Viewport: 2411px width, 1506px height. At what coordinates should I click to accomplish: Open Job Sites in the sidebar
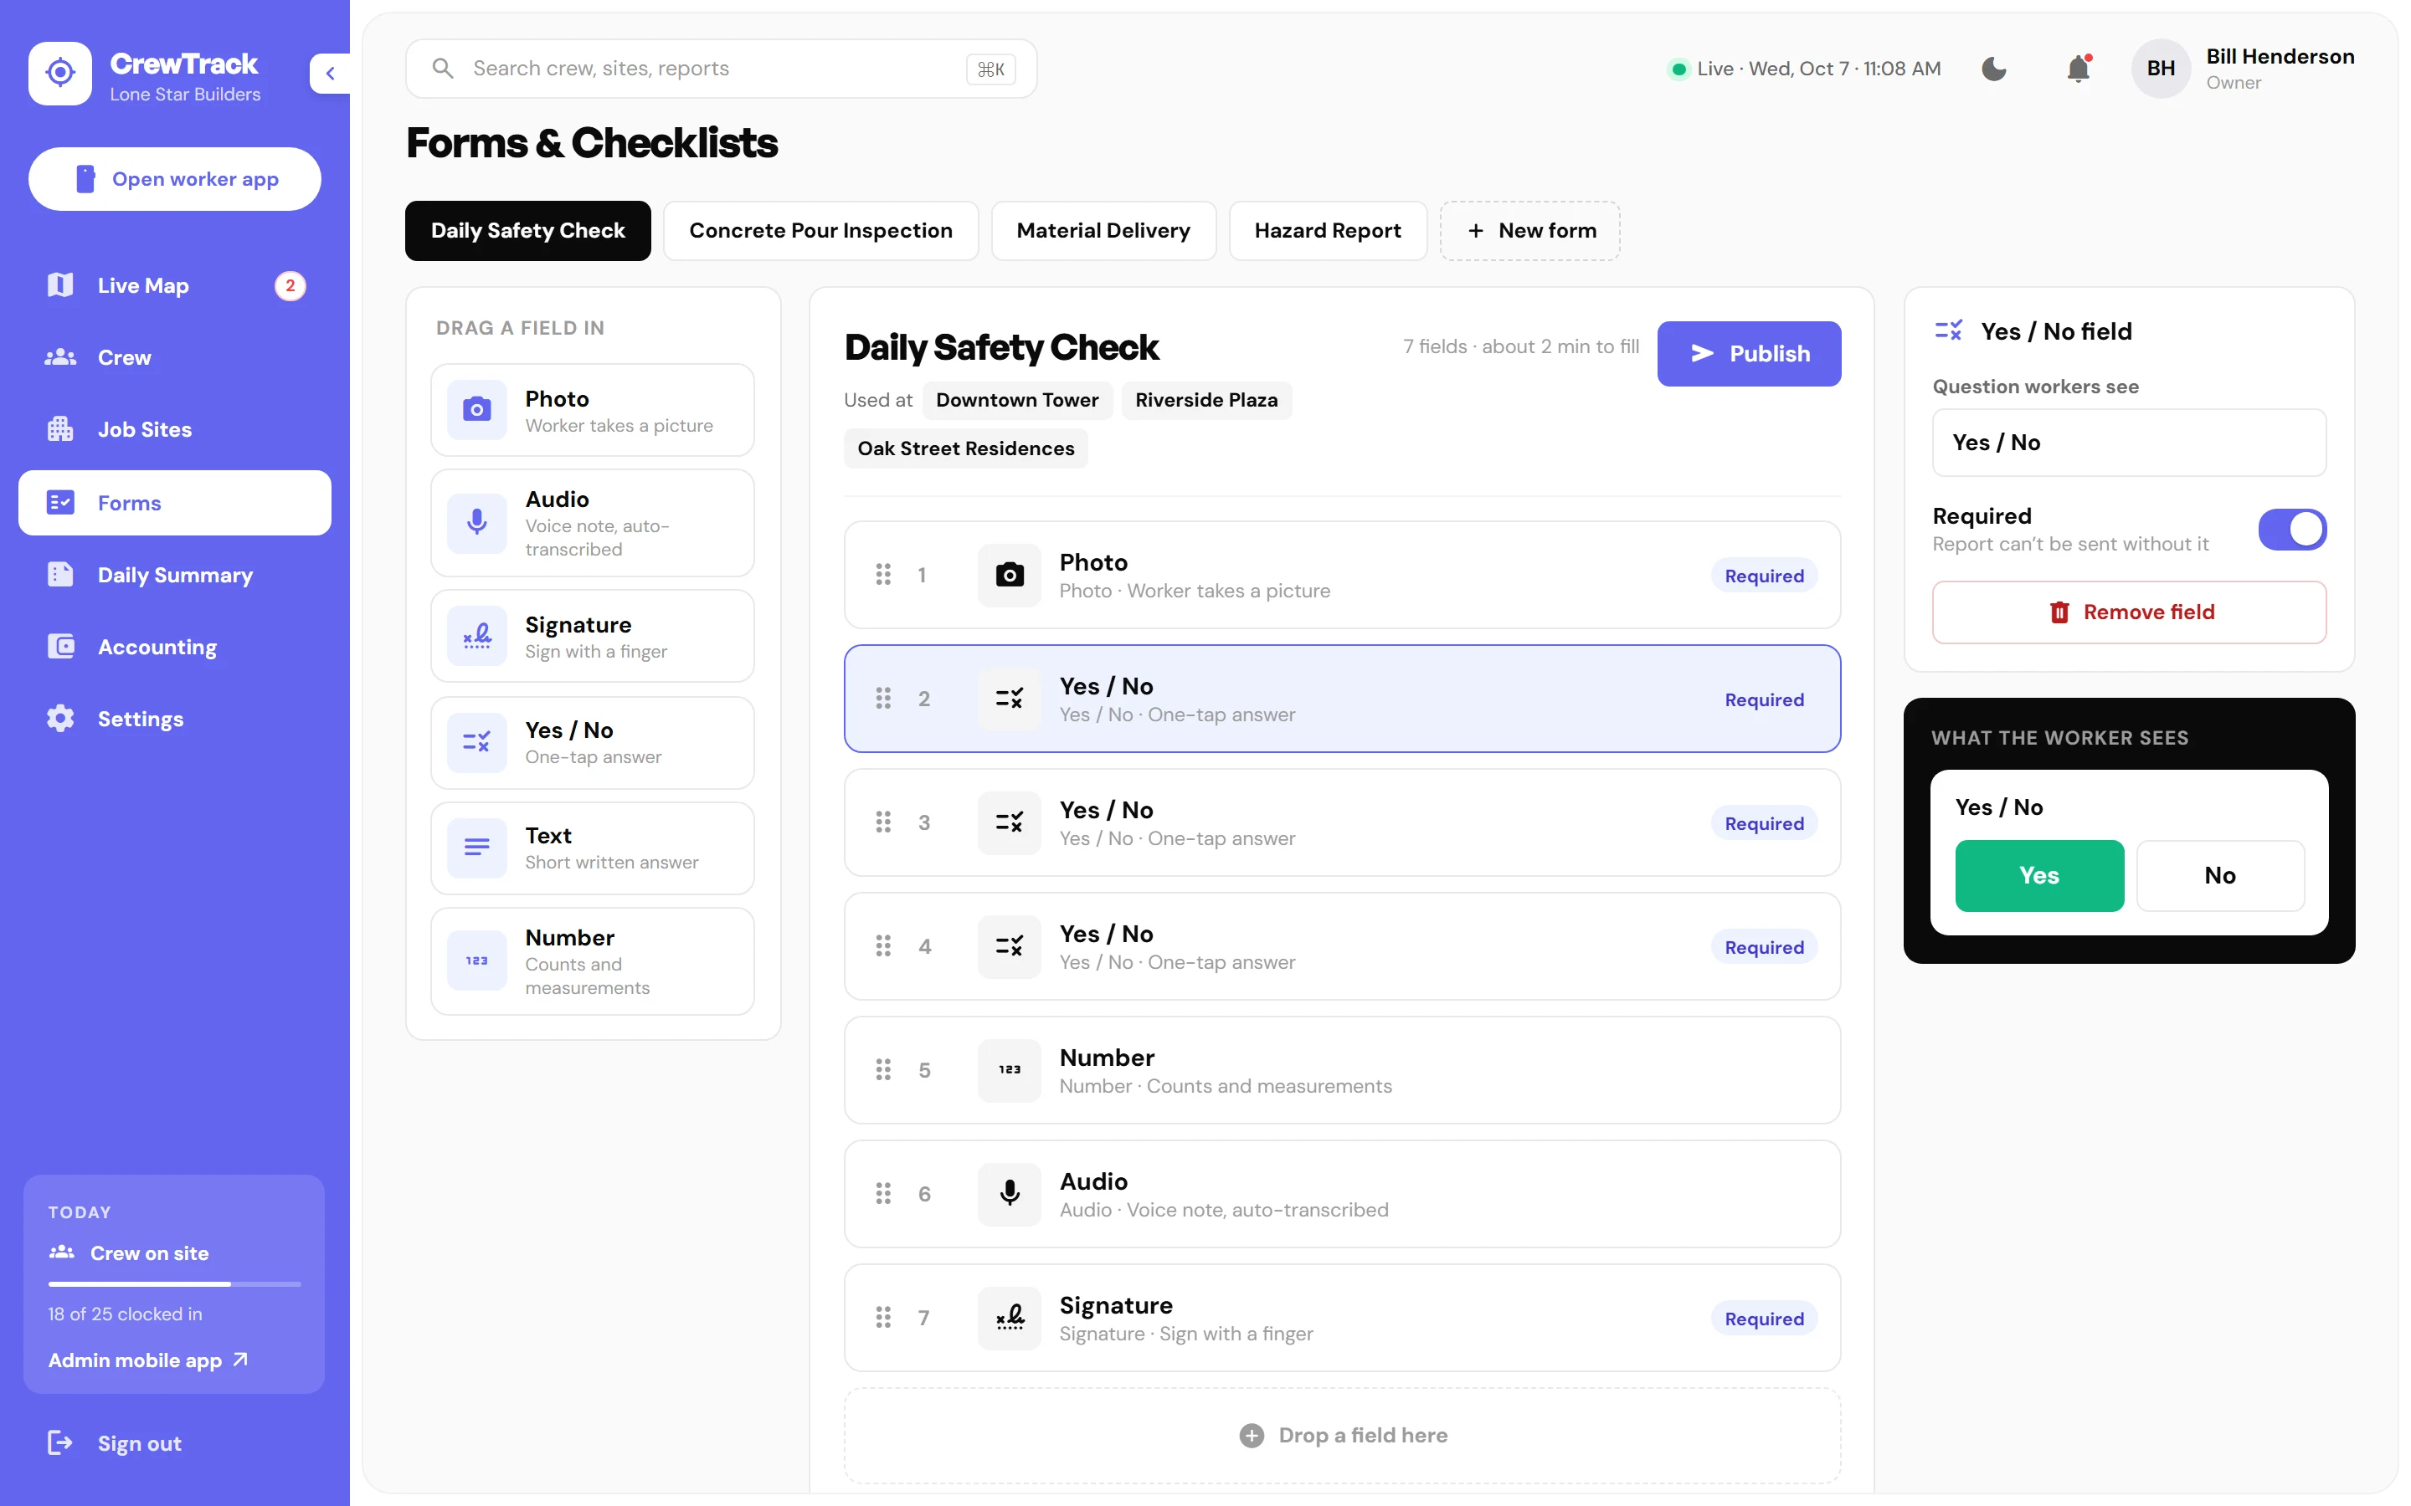coord(174,429)
